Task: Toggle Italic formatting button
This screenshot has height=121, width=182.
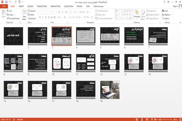Action: [x=43, y=17]
